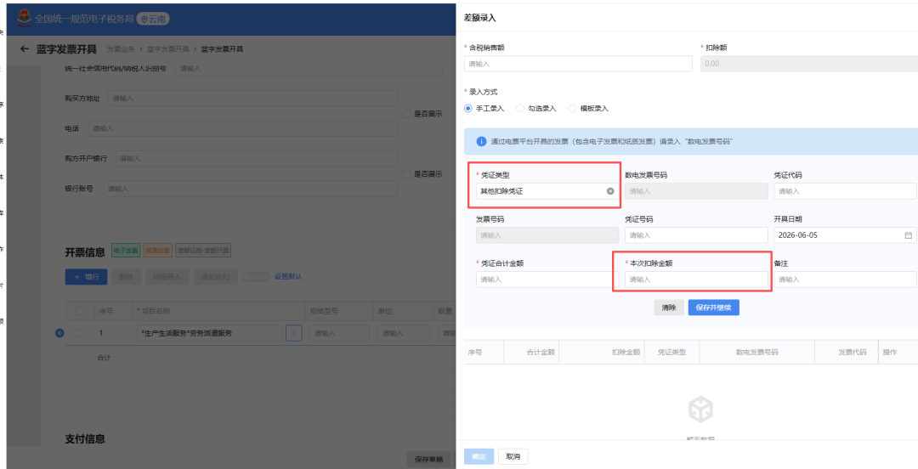Click the 开票信息 section heading
Viewport: 918px width, 469px height.
point(85,251)
